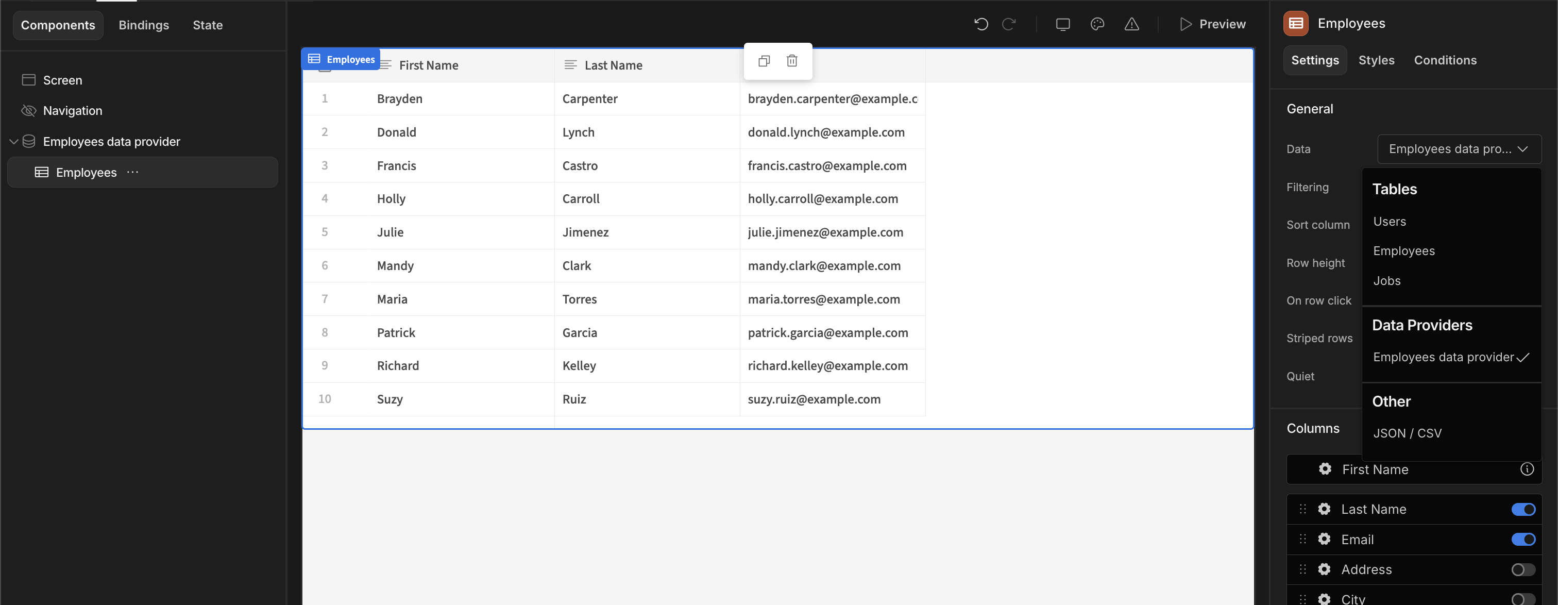1558x605 pixels.
Task: Enable the Address column toggle
Action: point(1523,570)
